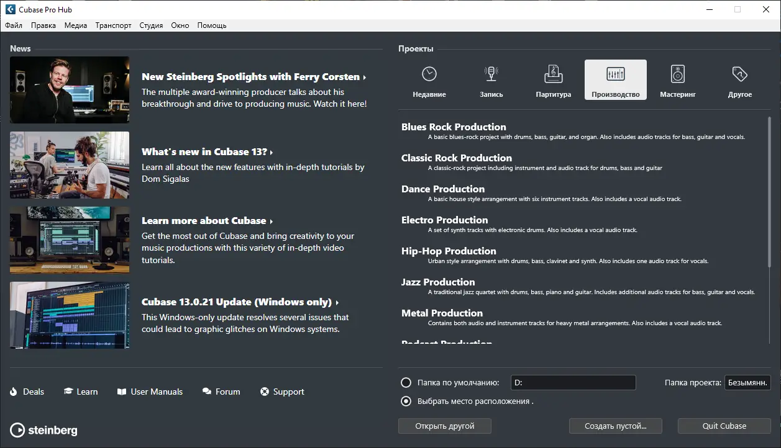Open the Студия menu
This screenshot has width=781, height=448.
tap(151, 25)
